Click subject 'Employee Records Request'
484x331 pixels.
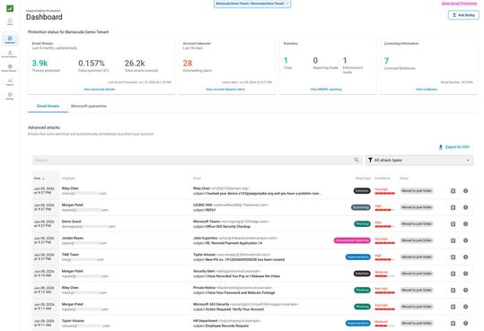(227, 326)
